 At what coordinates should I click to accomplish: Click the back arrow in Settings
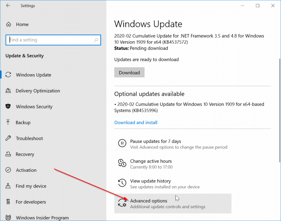pyautogui.click(x=8, y=6)
